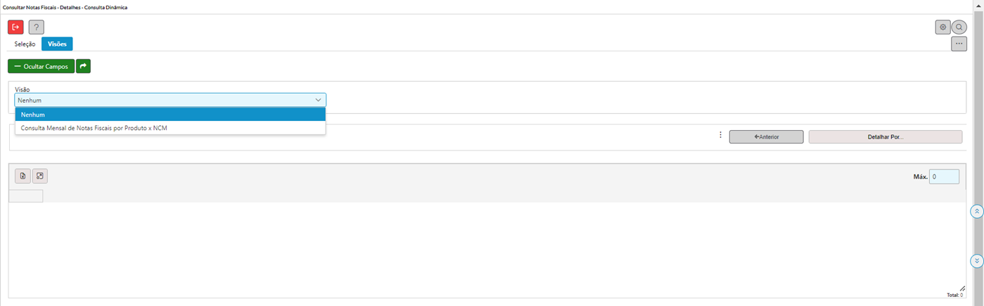Collapse the Visão dropdown chevron

318,100
